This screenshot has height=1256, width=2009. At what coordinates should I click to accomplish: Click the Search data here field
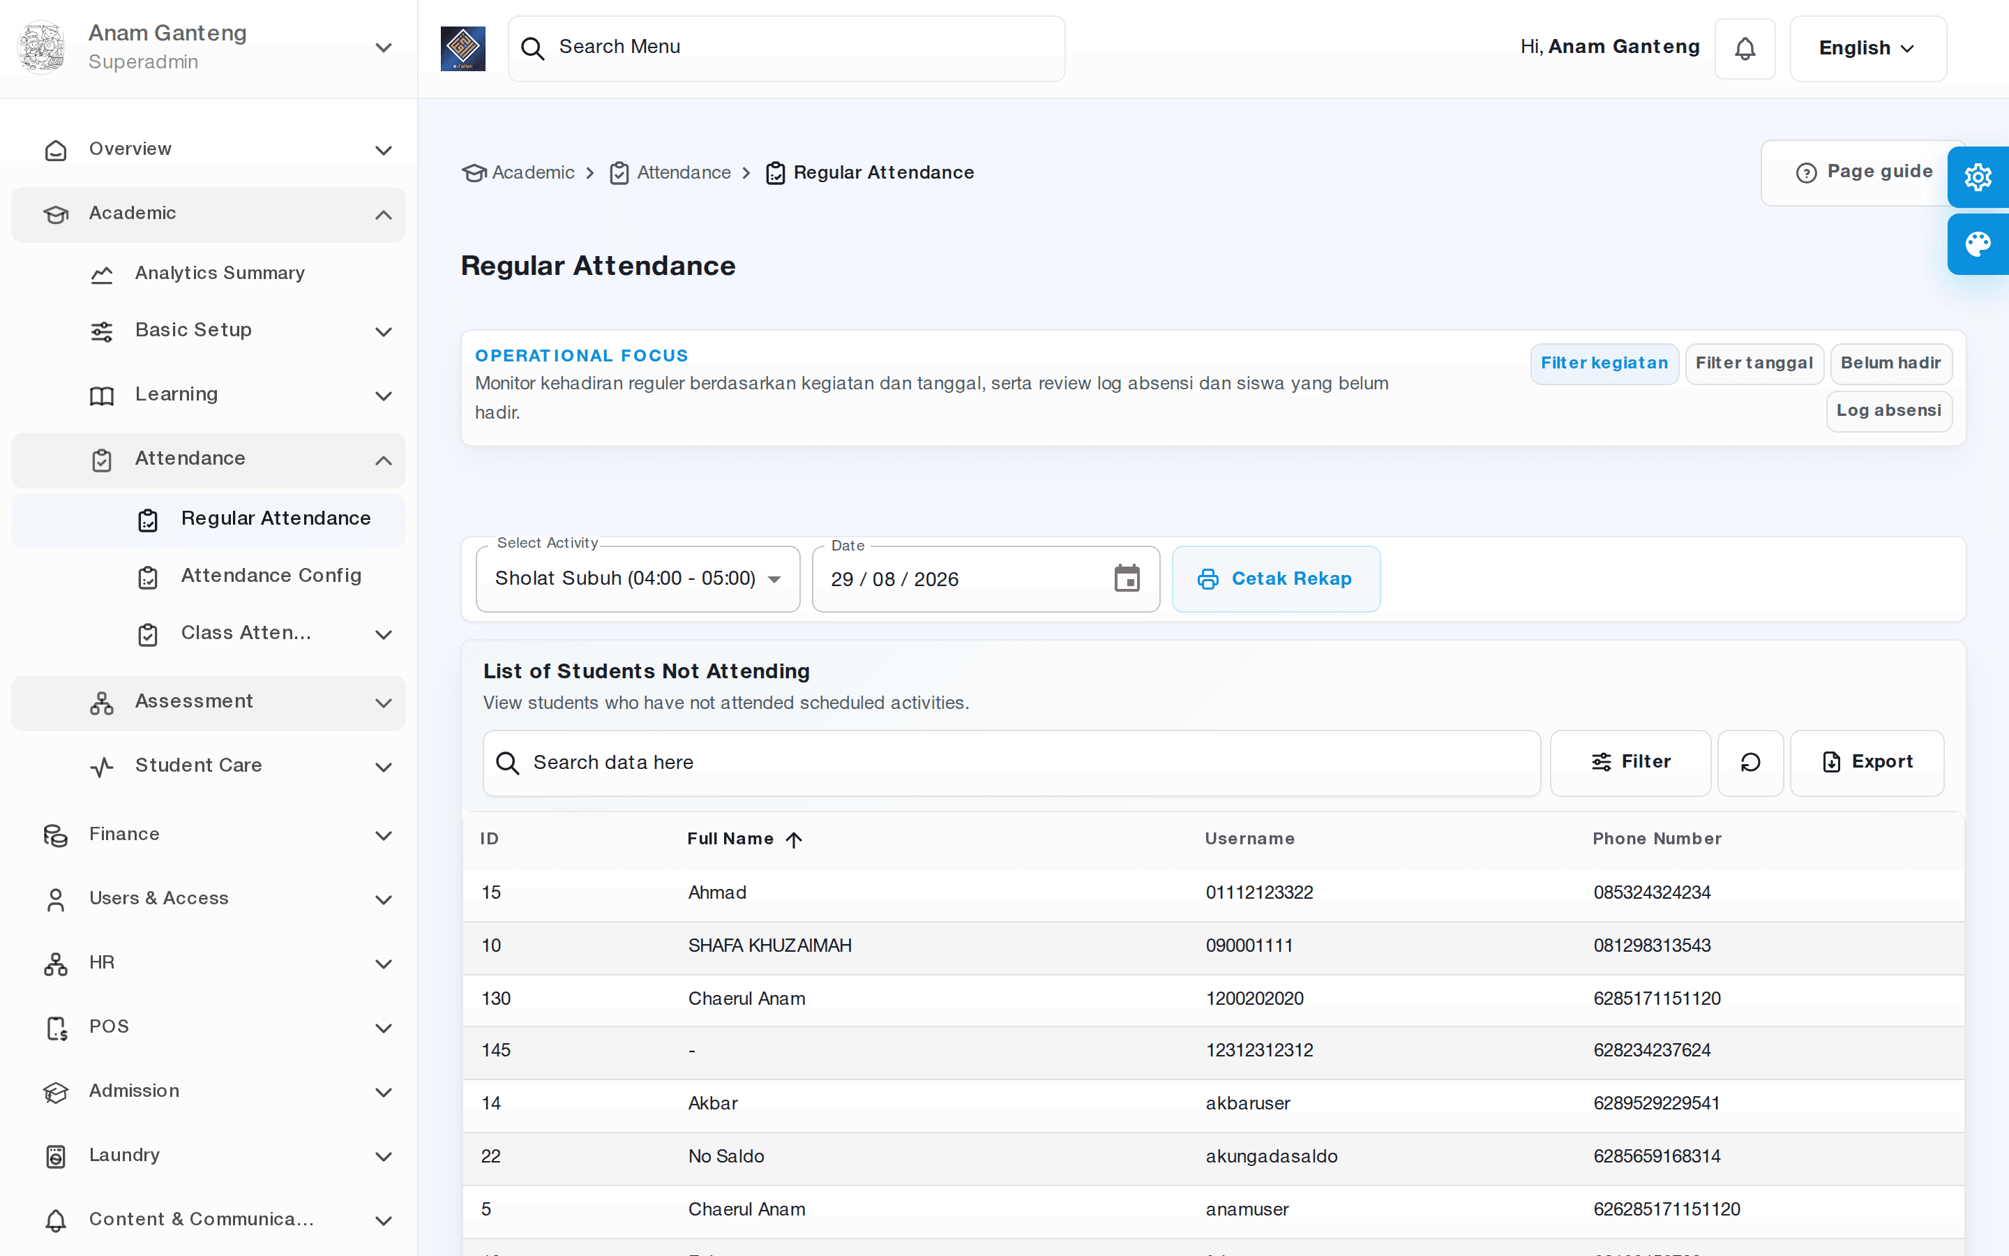[x=1011, y=763]
